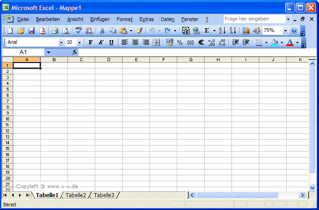Add a decimal place

211,42
